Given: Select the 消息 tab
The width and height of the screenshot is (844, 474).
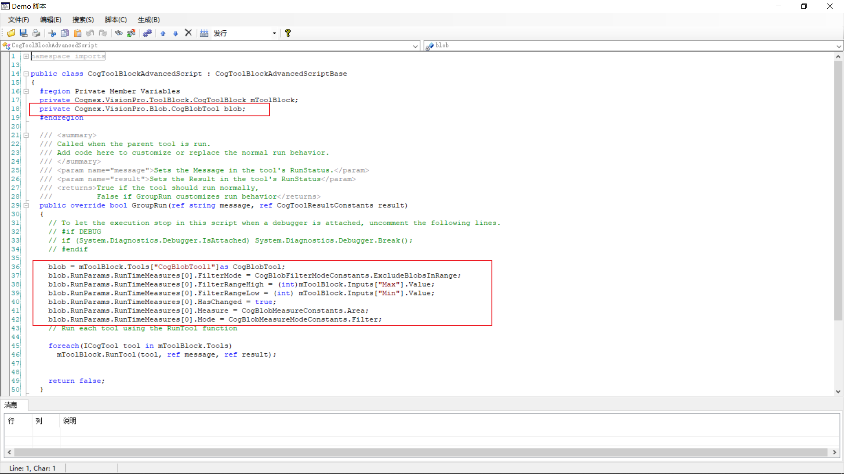Looking at the screenshot, I should (12, 405).
